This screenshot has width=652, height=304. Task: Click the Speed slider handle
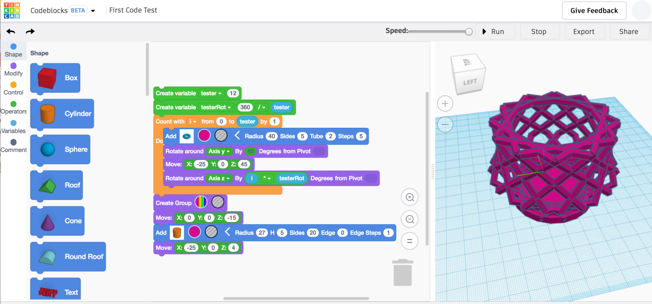coord(469,32)
